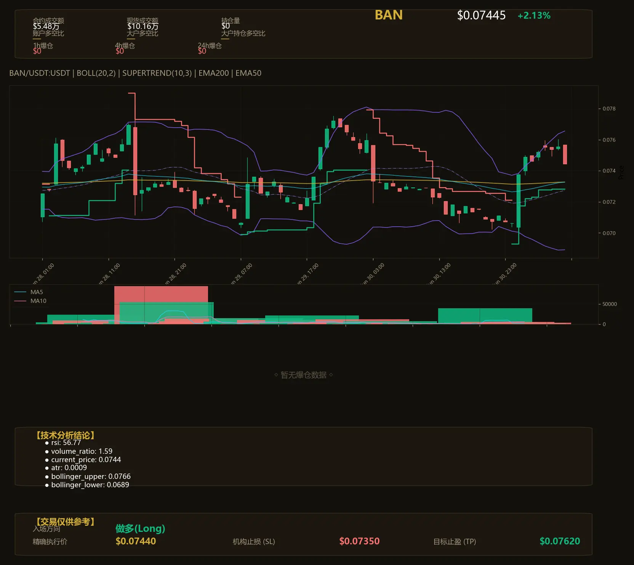Click the 账户多空比 label

[x=48, y=33]
